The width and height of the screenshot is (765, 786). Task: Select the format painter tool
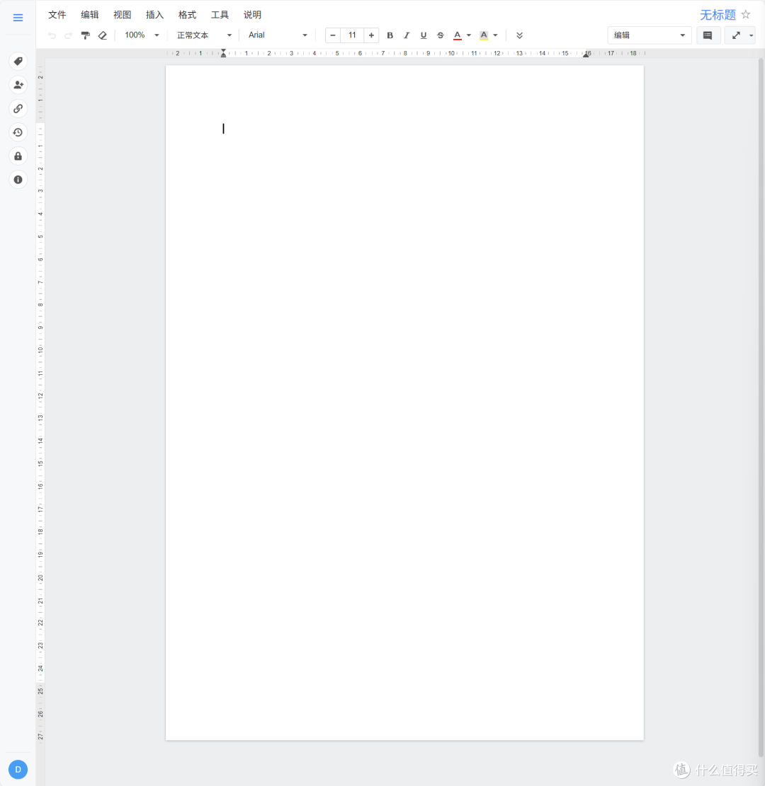(85, 35)
